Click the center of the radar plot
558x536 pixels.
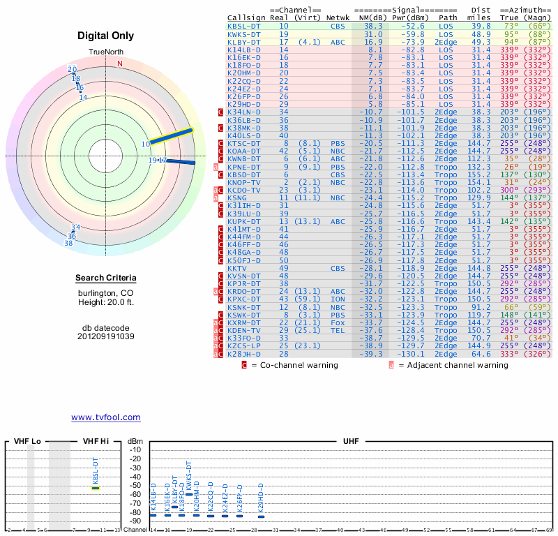104,155
